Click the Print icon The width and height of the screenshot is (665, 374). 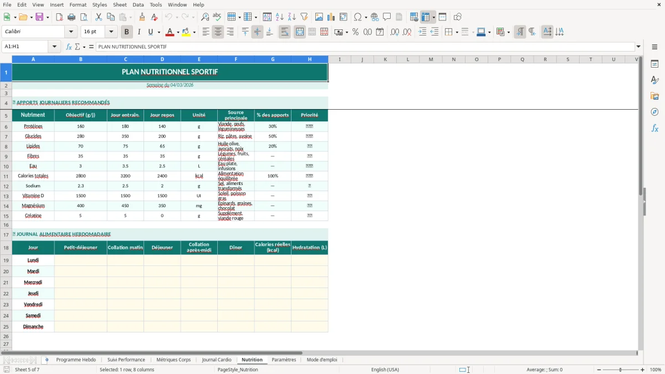[x=71, y=17]
